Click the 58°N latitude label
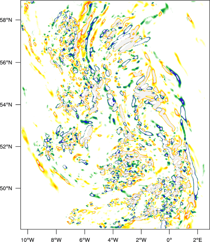Viewport: 210px width, 242px height. pos(6,20)
